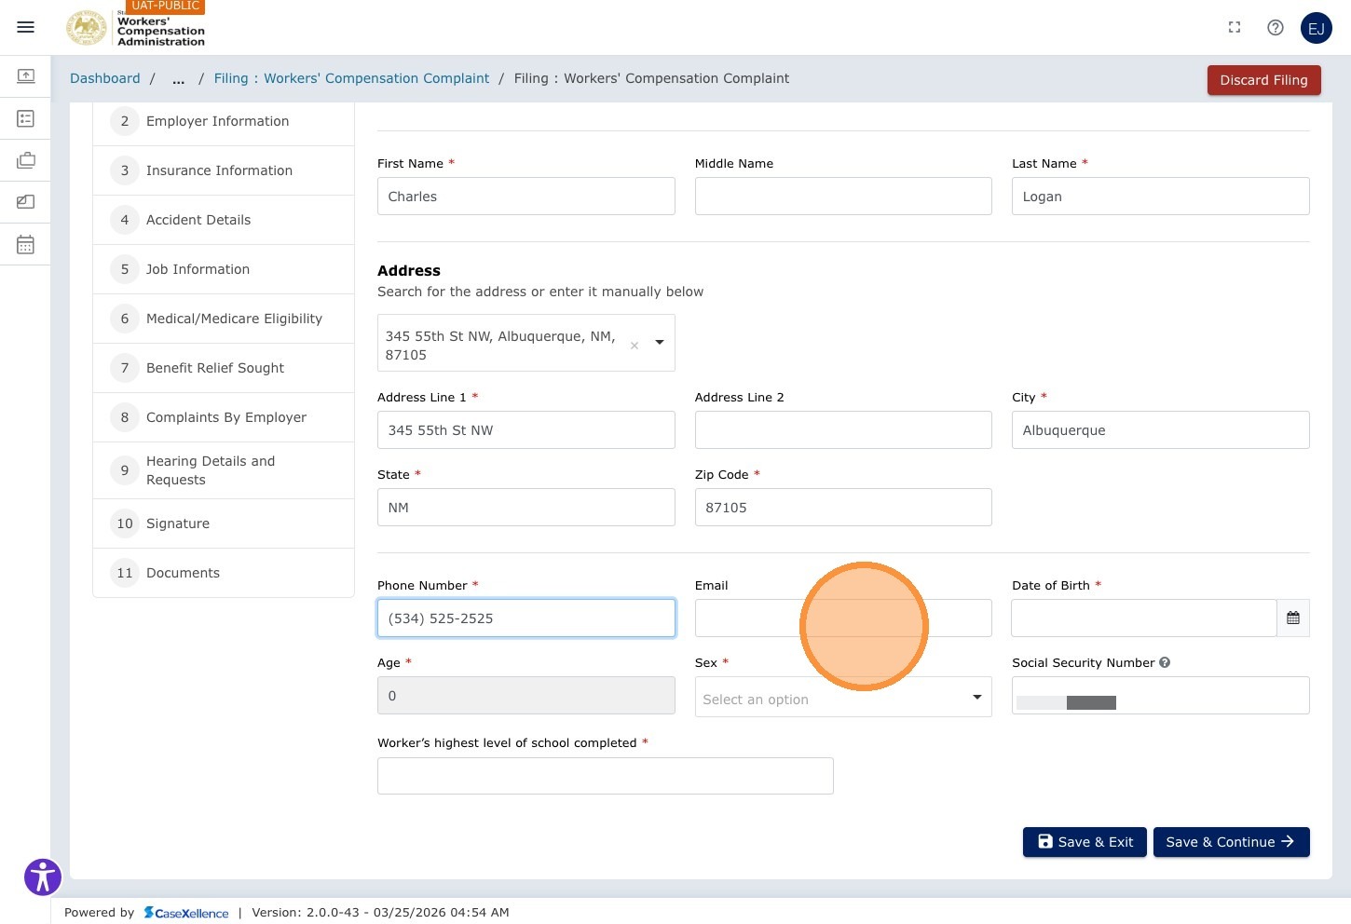Open the accessibility options widget
The height and width of the screenshot is (924, 1351).
(x=43, y=876)
